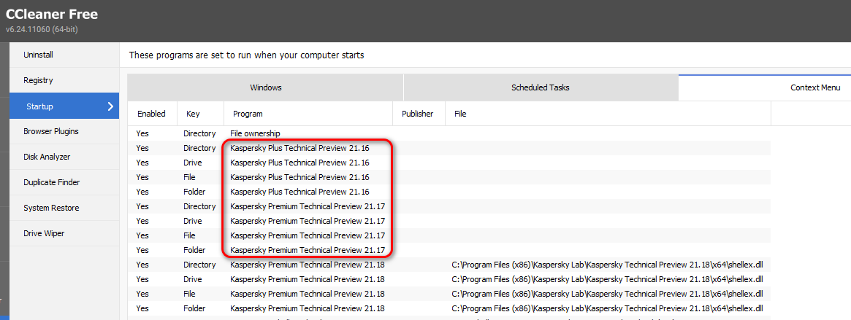
Task: Click shellex.dll path in 21.18 Directory row
Action: click(607, 265)
